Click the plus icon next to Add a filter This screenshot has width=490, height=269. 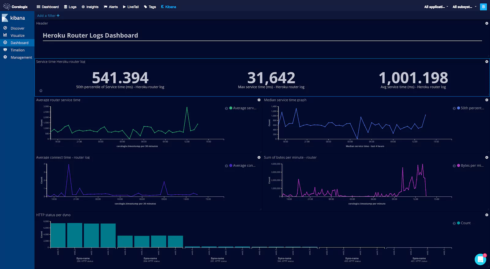(58, 16)
